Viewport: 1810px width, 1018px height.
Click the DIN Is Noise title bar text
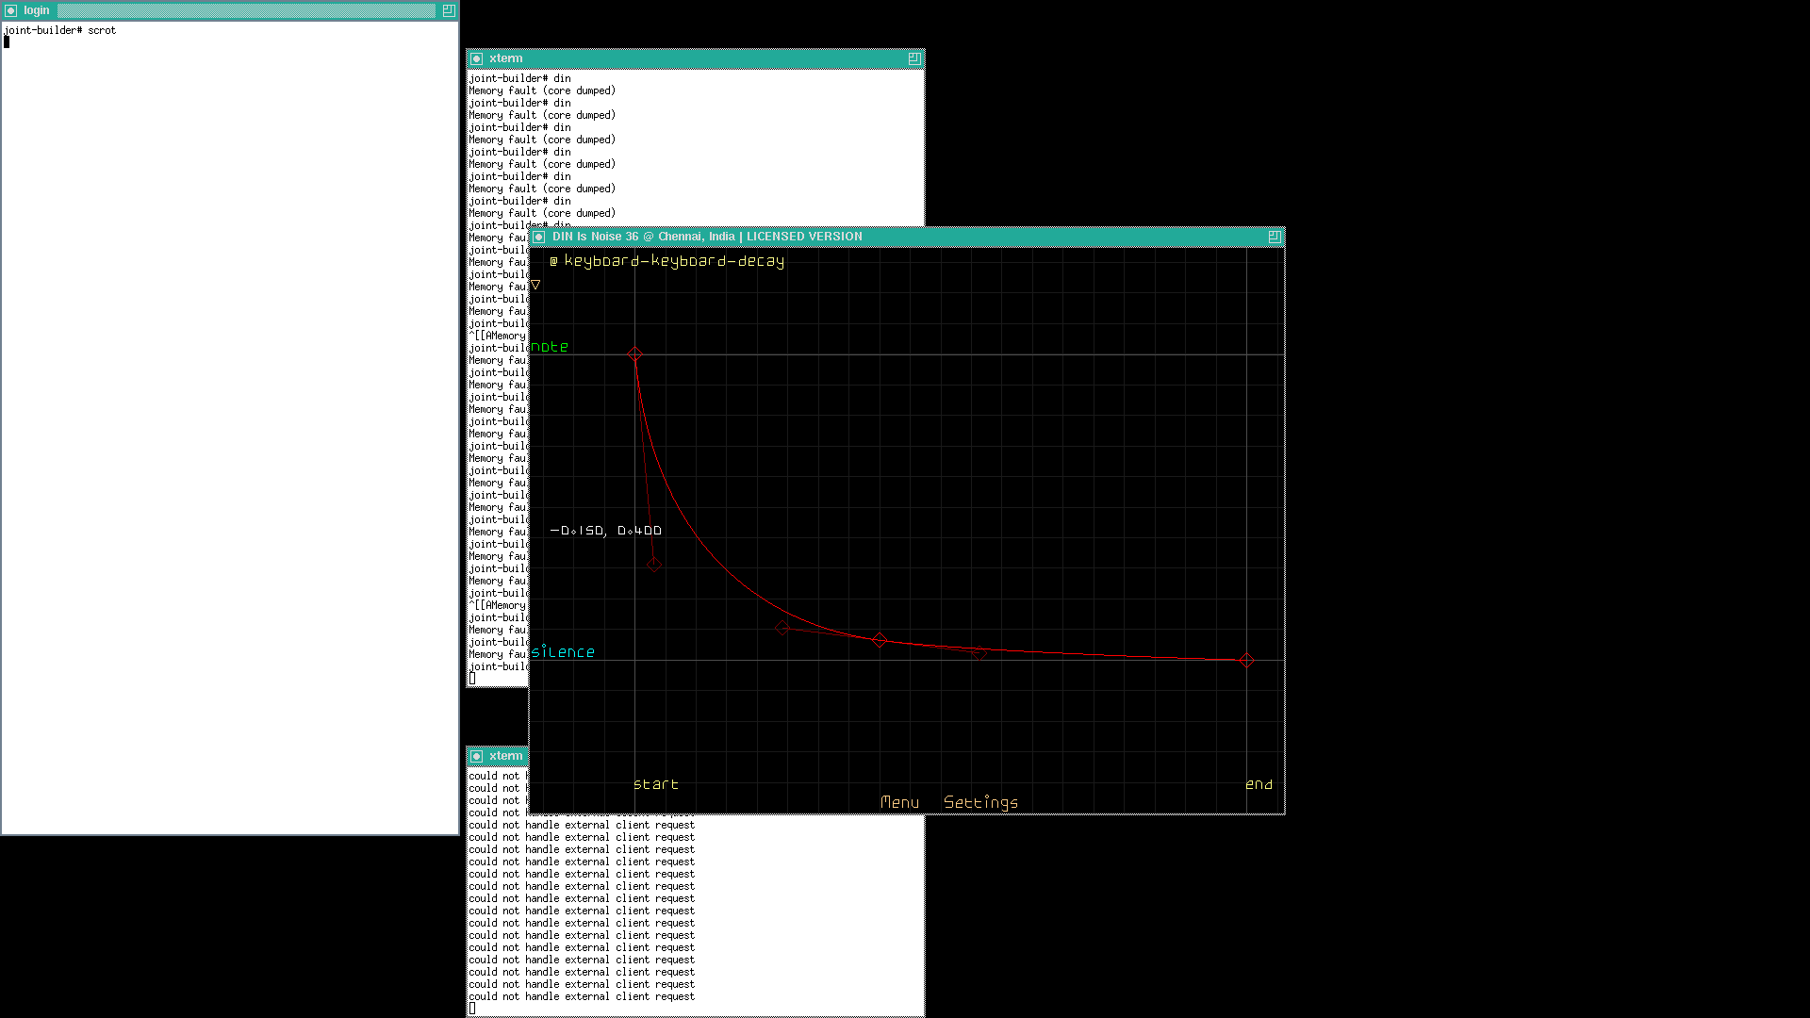(707, 237)
